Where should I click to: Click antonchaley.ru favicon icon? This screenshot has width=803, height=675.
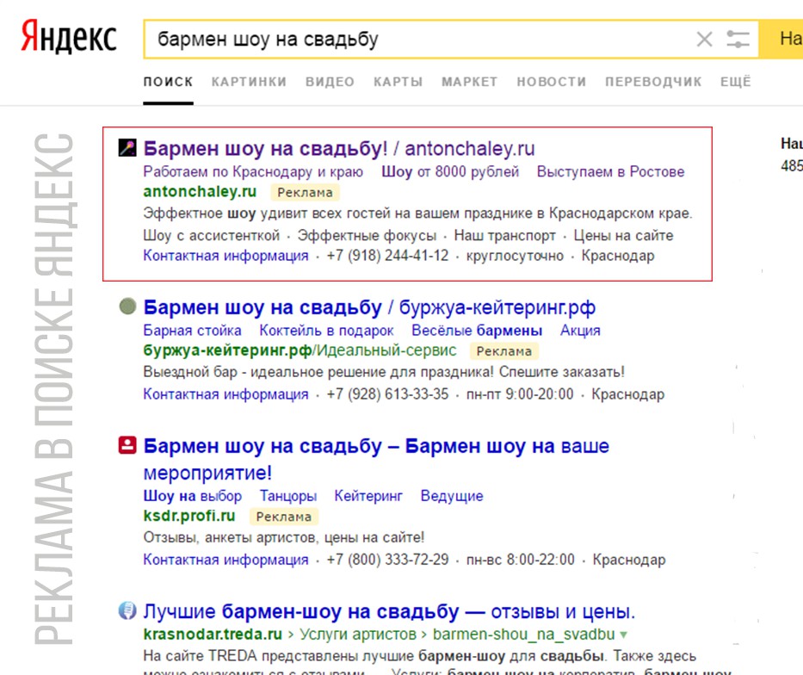pyautogui.click(x=127, y=147)
